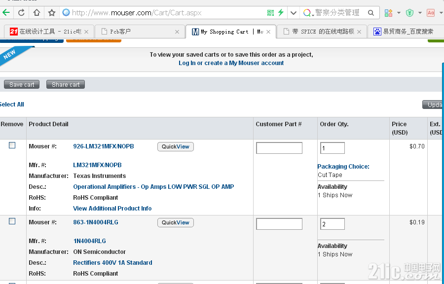
Task: Click View Additional Product Info
Action: 112,209
